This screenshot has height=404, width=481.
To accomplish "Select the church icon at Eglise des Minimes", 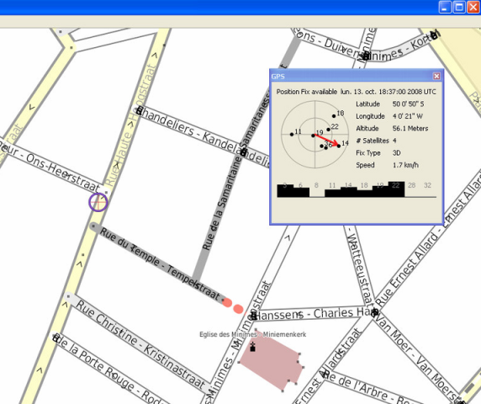I will coord(252,347).
